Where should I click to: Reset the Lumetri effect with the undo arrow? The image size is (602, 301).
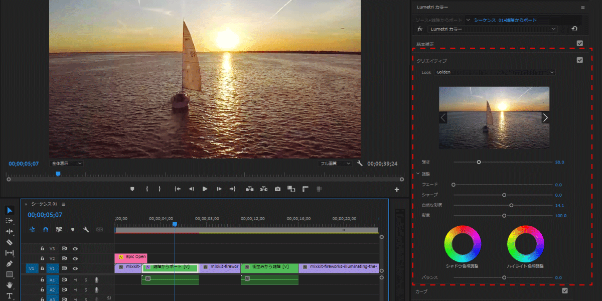(x=574, y=29)
